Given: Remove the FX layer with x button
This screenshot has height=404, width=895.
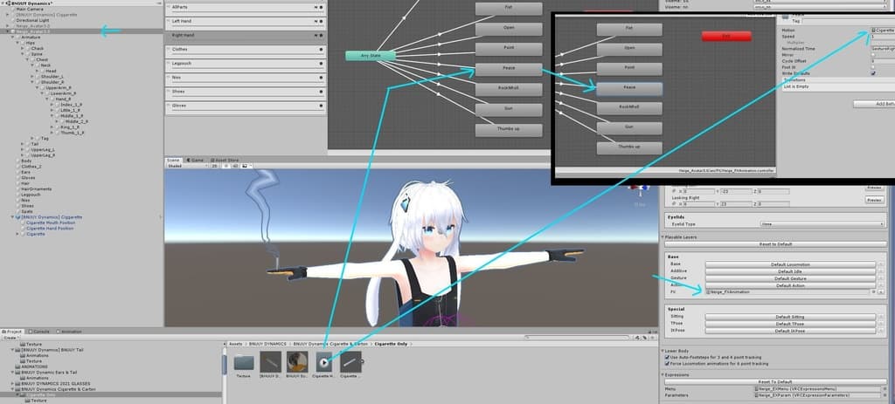Looking at the screenshot, I should click(x=882, y=291).
